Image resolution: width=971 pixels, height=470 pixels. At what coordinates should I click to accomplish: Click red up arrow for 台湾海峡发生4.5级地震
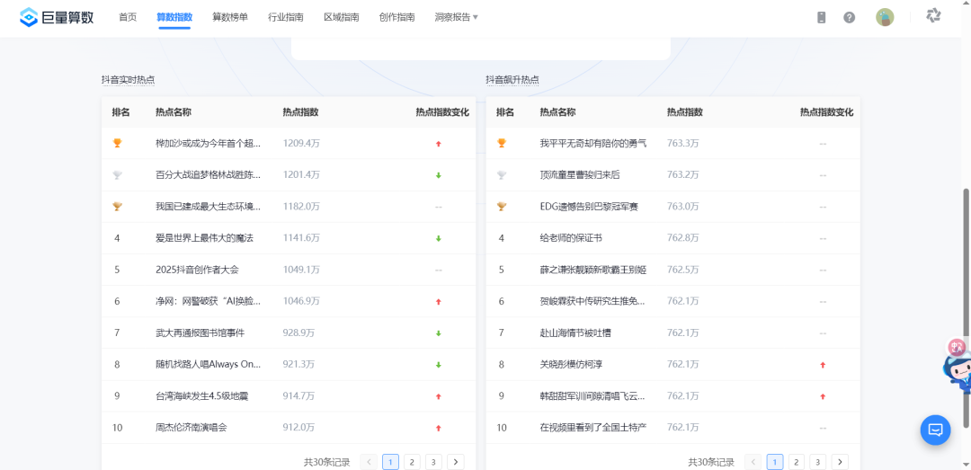[439, 396]
